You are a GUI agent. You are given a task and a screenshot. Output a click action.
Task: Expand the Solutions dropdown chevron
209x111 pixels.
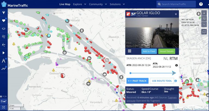124,4
